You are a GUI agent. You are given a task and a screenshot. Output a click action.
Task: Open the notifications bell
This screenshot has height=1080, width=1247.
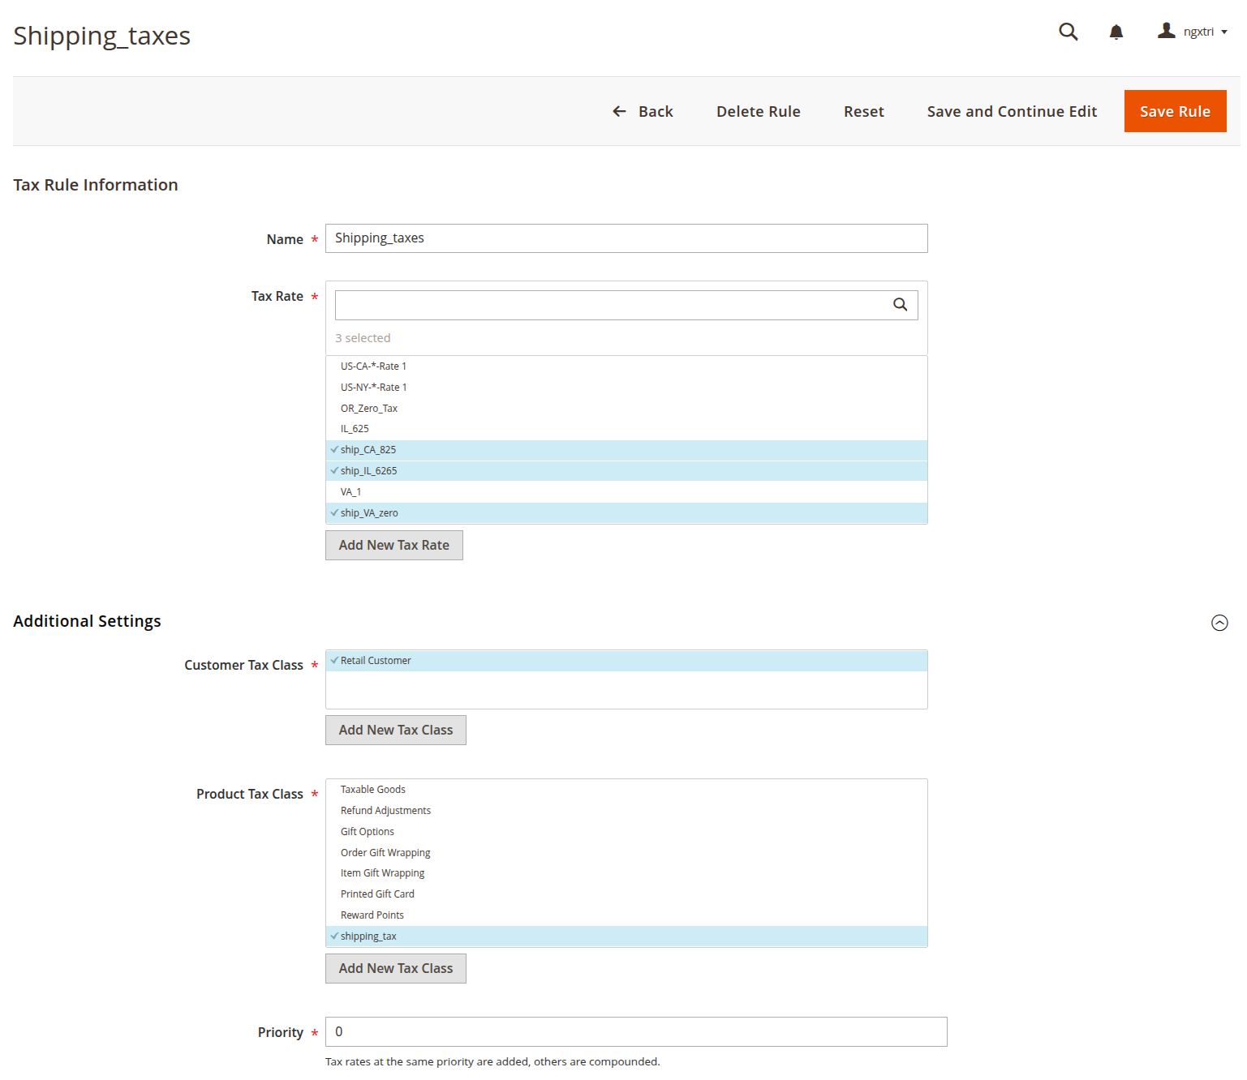click(x=1116, y=32)
